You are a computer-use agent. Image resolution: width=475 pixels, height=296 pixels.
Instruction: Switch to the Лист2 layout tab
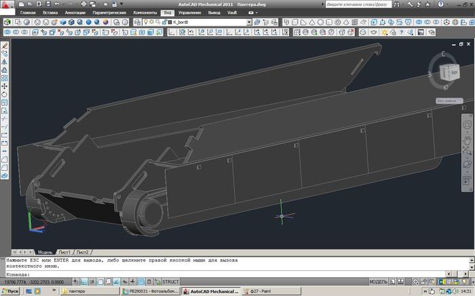click(x=82, y=252)
